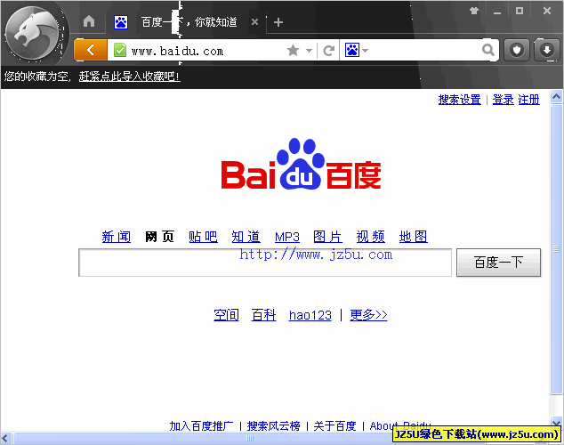564x445 pixels.
Task: Switch to 地图 search category
Action: click(414, 237)
